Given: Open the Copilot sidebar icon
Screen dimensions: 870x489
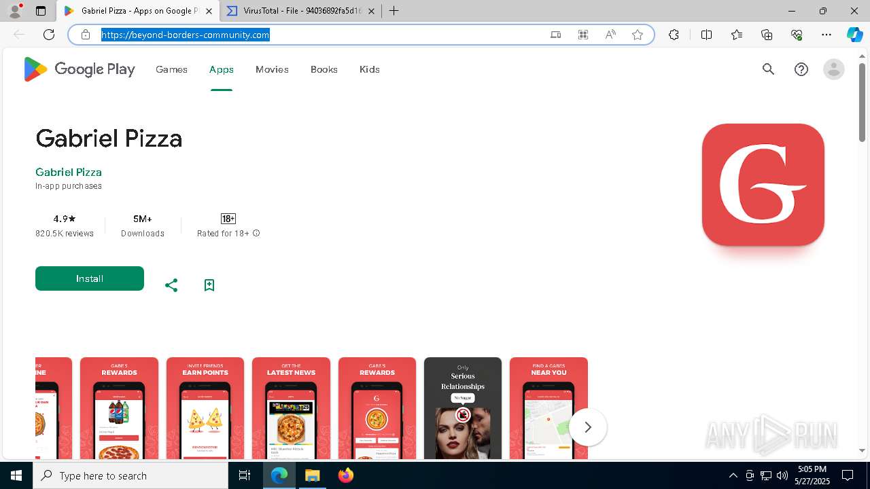Looking at the screenshot, I should click(854, 35).
